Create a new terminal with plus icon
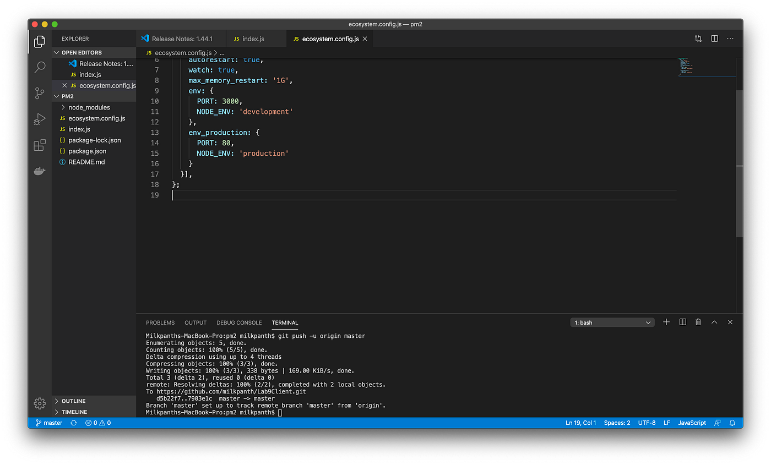The width and height of the screenshot is (771, 465). pos(666,322)
